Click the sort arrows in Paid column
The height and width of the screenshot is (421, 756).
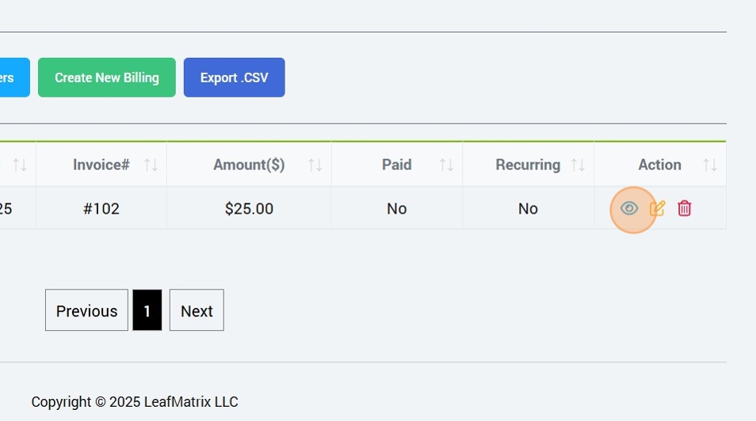446,165
